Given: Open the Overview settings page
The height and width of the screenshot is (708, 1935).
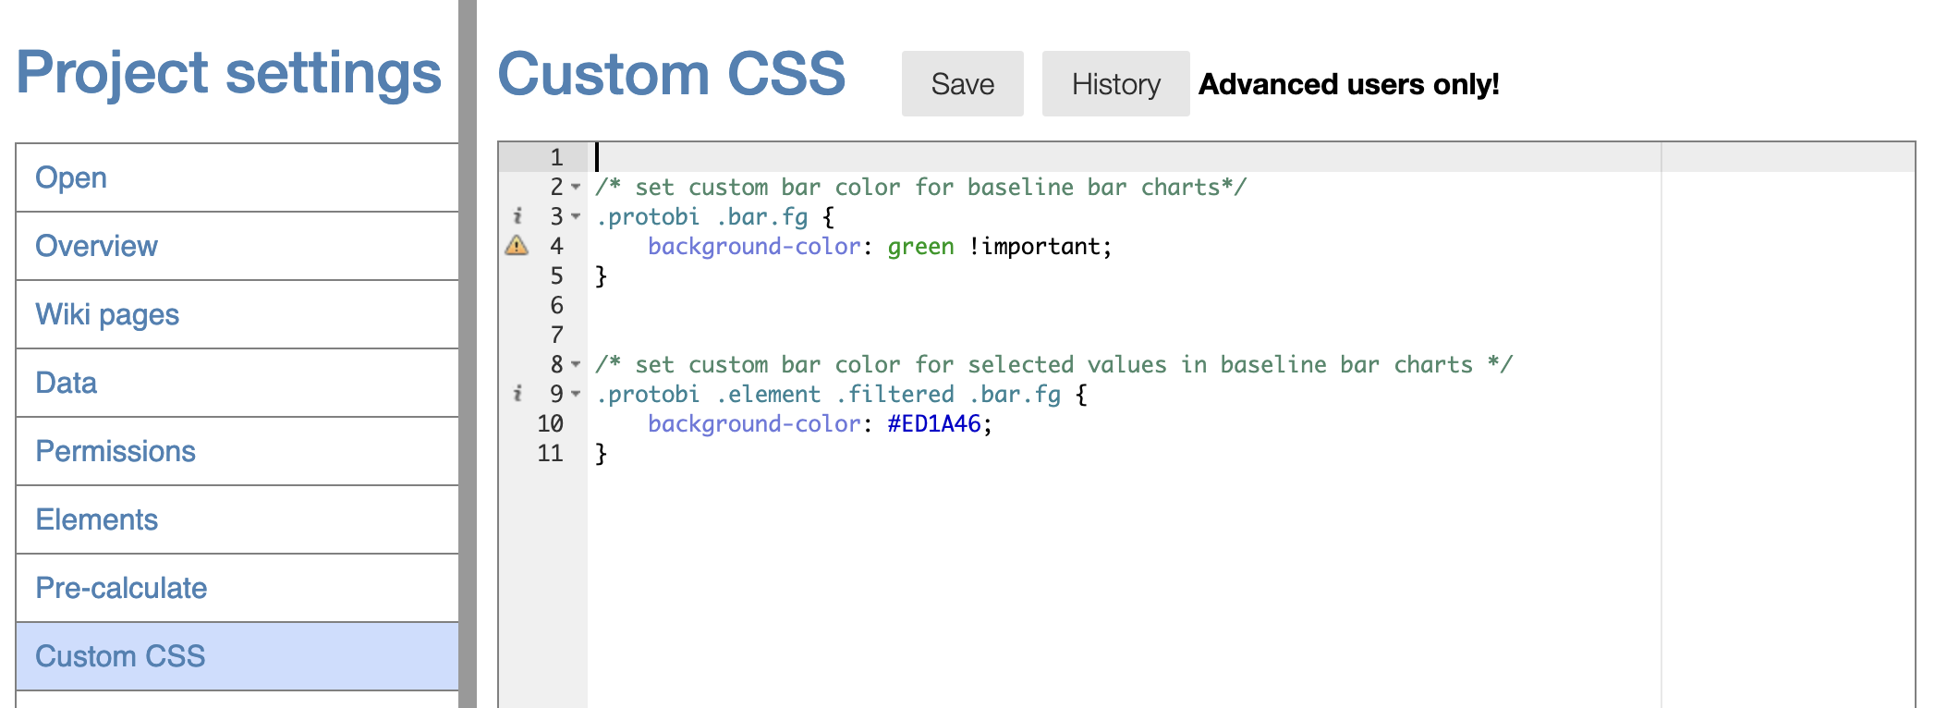Looking at the screenshot, I should (96, 246).
